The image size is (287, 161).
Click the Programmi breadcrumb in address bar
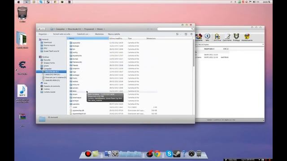[x=89, y=29]
